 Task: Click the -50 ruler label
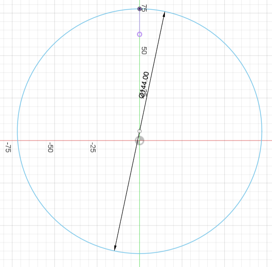point(50,147)
